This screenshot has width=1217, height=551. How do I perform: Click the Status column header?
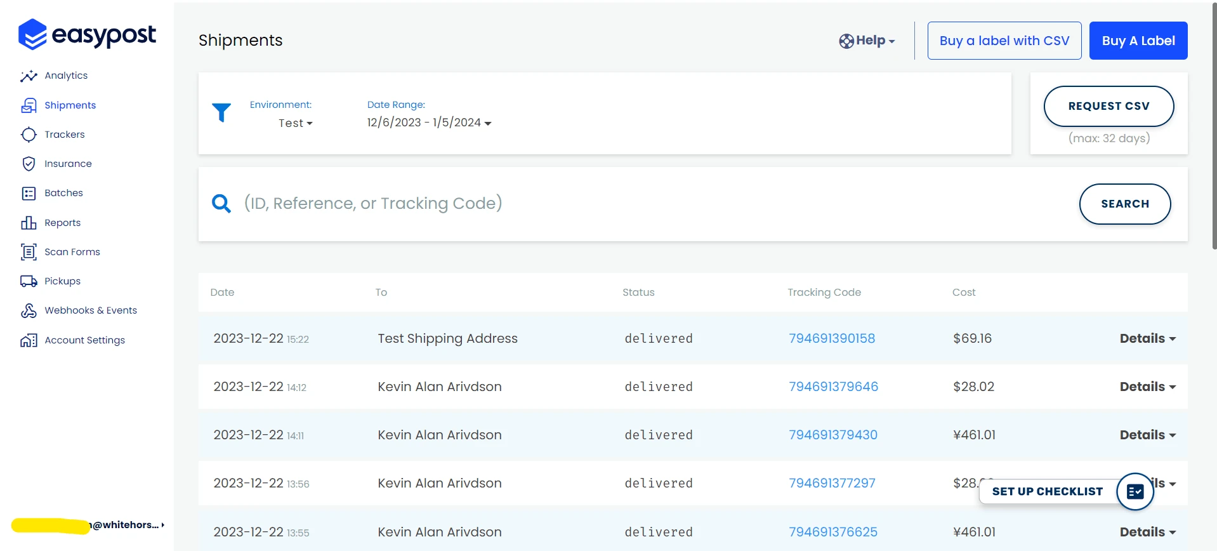(x=638, y=292)
